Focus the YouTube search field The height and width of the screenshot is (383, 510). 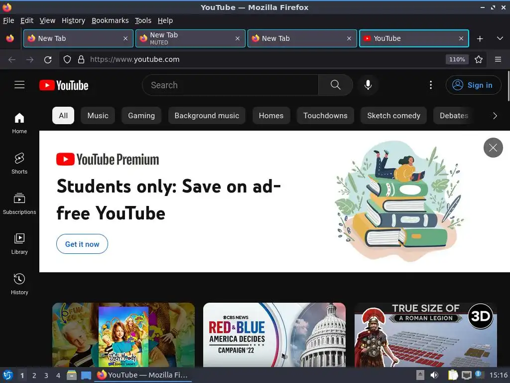[230, 85]
